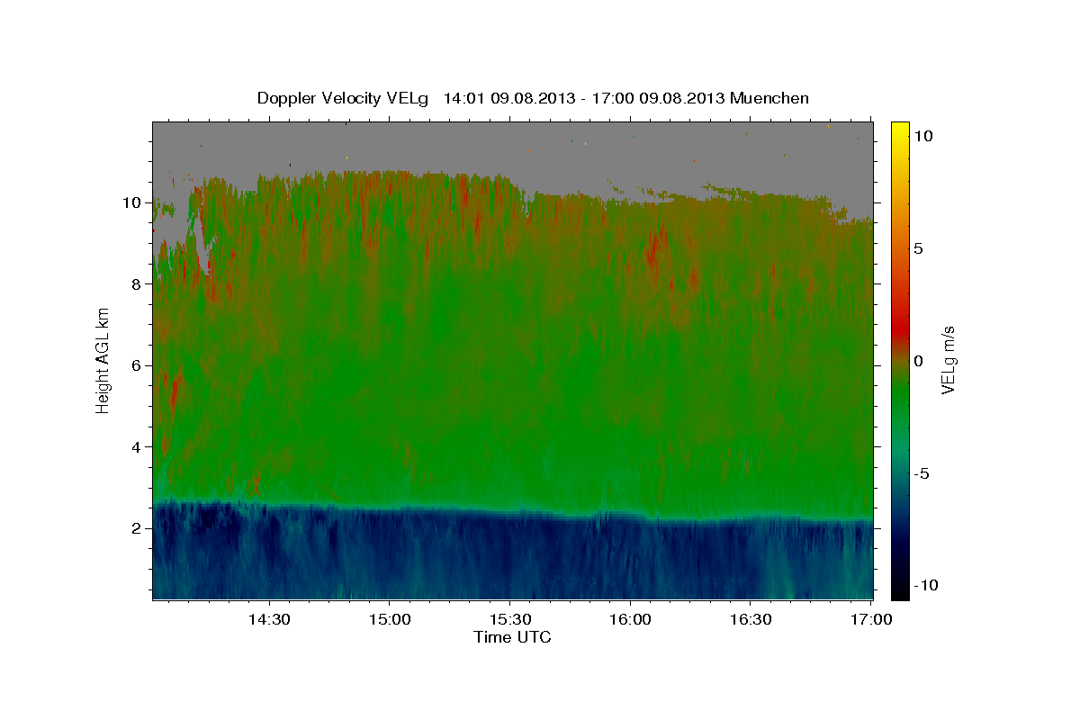This screenshot has width=1080, height=720.
Task: Click the height tick label 8
Action: point(138,284)
